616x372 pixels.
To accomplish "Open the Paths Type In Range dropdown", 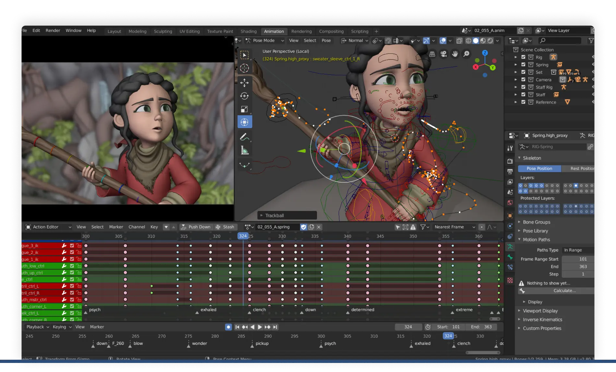I will [x=578, y=250].
